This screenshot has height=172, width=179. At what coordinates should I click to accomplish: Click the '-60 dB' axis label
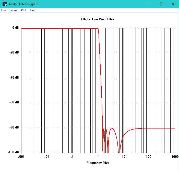[14, 102]
